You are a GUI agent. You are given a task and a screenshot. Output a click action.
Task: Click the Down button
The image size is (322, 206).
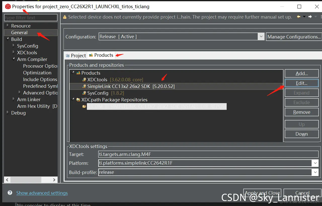pos(302,134)
